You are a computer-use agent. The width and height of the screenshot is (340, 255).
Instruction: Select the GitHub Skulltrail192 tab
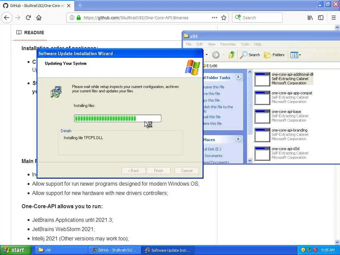(x=37, y=6)
